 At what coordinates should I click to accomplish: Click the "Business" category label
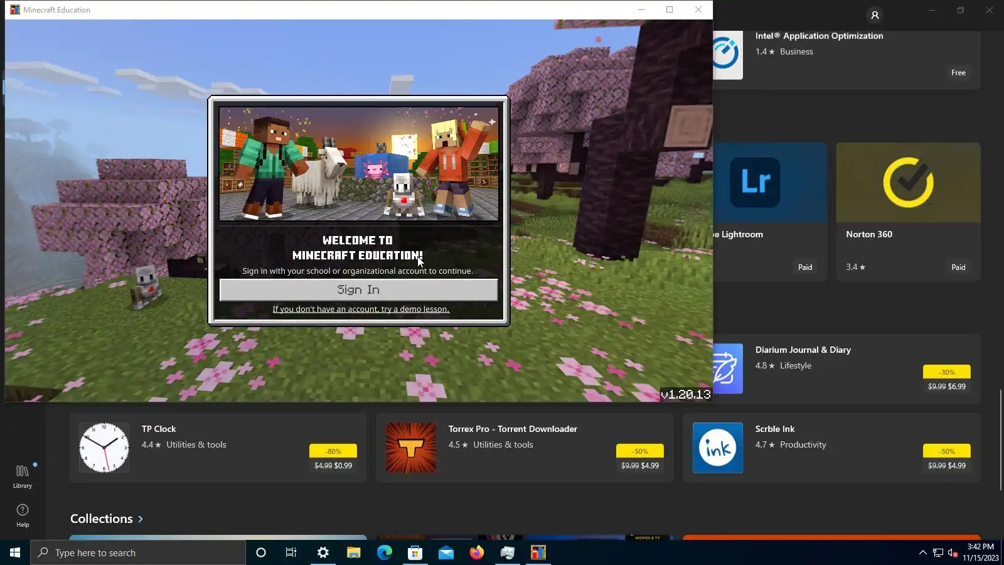pyautogui.click(x=796, y=51)
